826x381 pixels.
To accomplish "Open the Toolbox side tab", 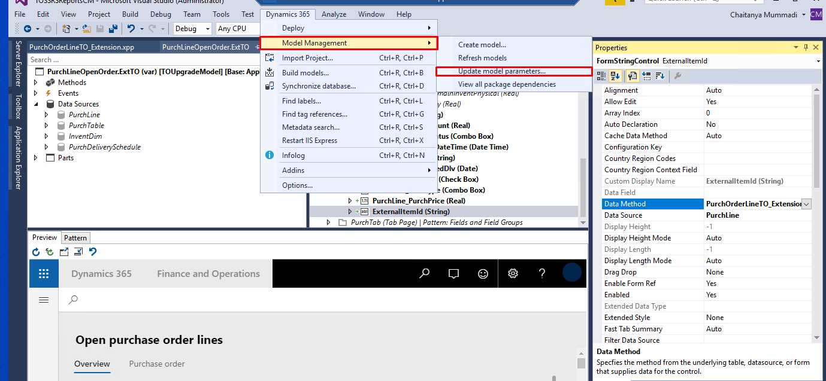I will coord(18,106).
